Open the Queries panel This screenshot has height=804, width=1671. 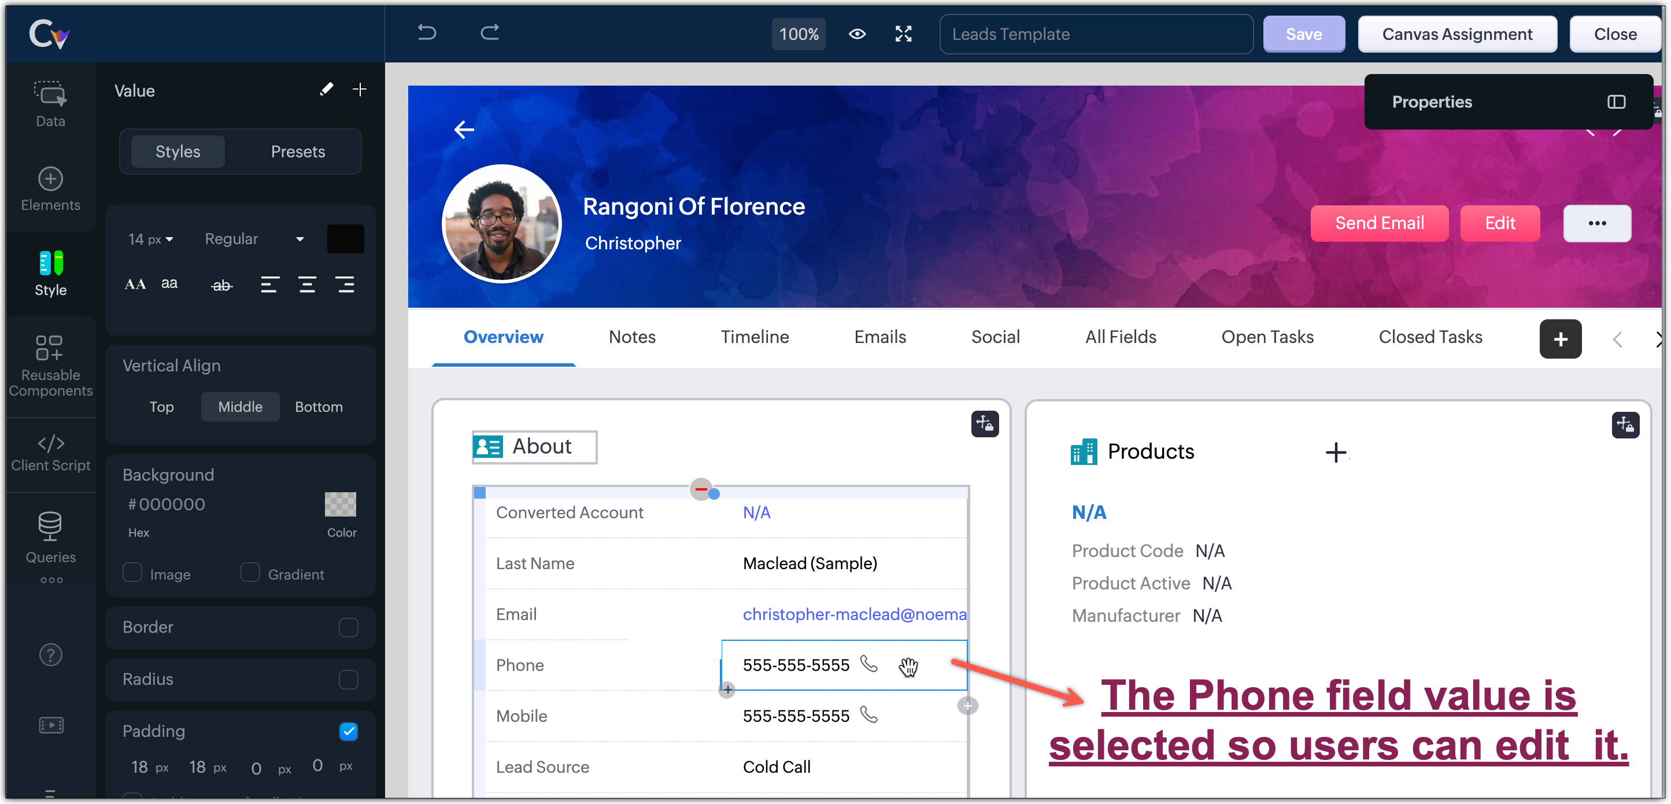51,537
